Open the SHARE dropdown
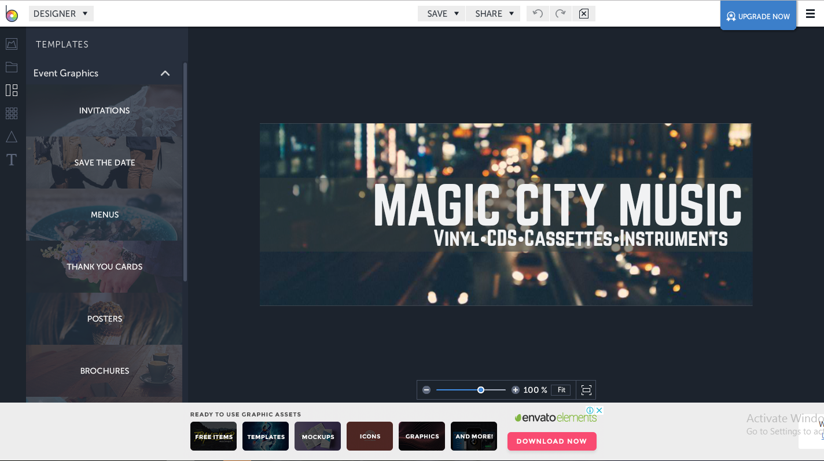The image size is (824, 461). pos(494,13)
